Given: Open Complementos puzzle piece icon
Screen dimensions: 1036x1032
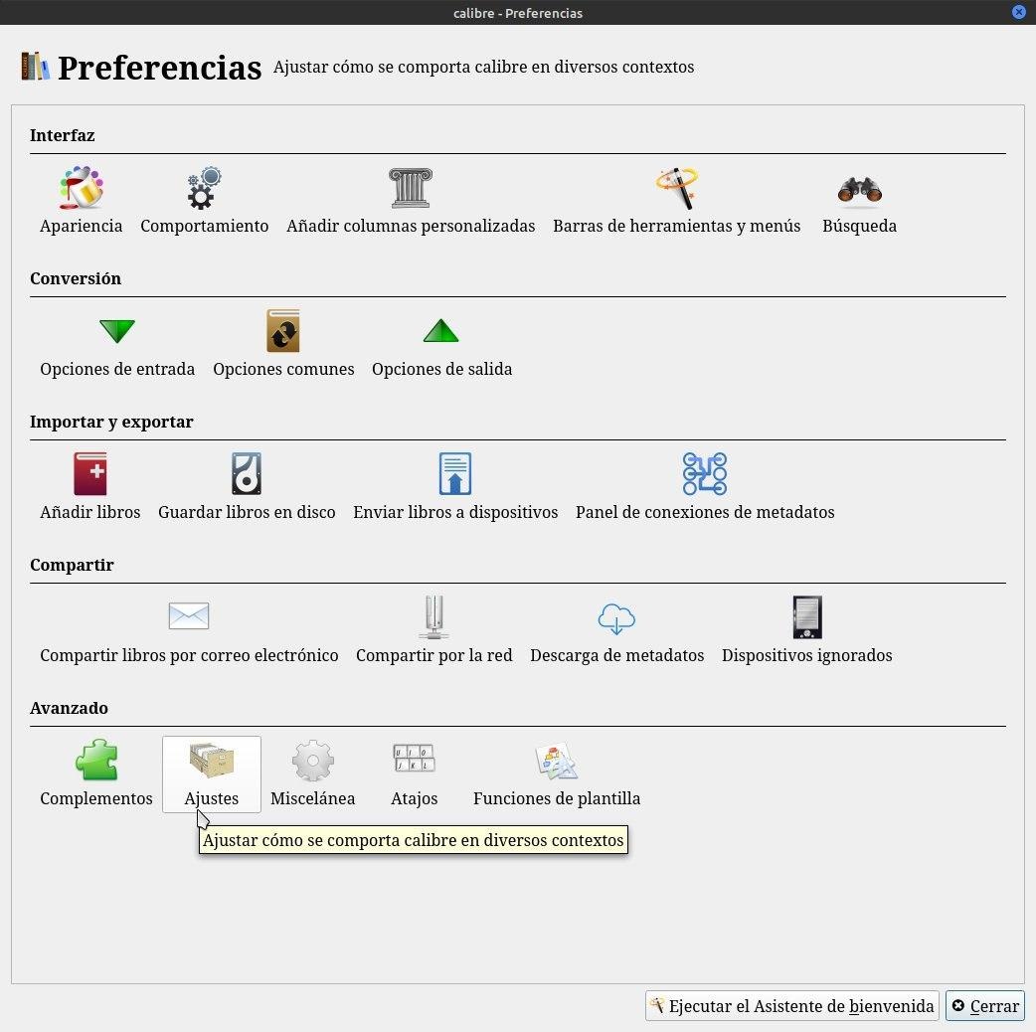Looking at the screenshot, I should coord(96,760).
